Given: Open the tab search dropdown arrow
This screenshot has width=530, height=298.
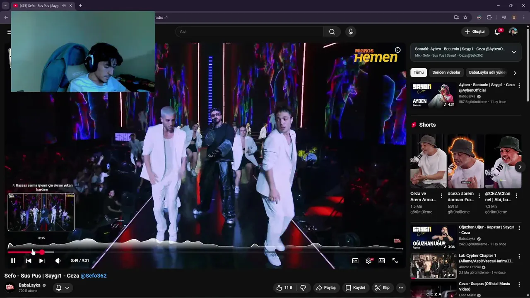Looking at the screenshot, I should 5,6.
